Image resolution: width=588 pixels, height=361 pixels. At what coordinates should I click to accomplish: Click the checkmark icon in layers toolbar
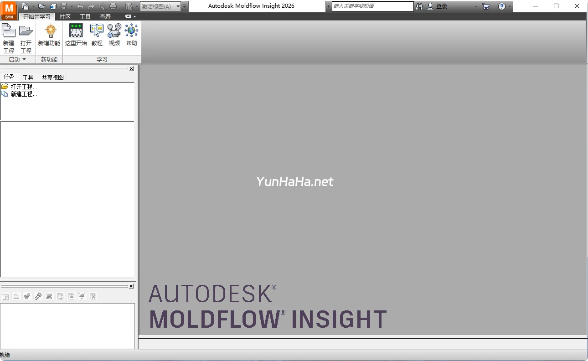27,296
